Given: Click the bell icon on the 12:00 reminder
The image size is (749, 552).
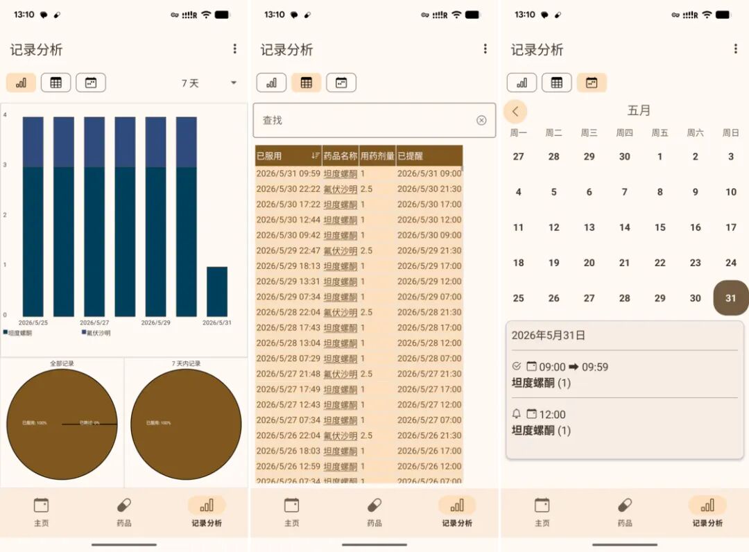Looking at the screenshot, I should (517, 413).
